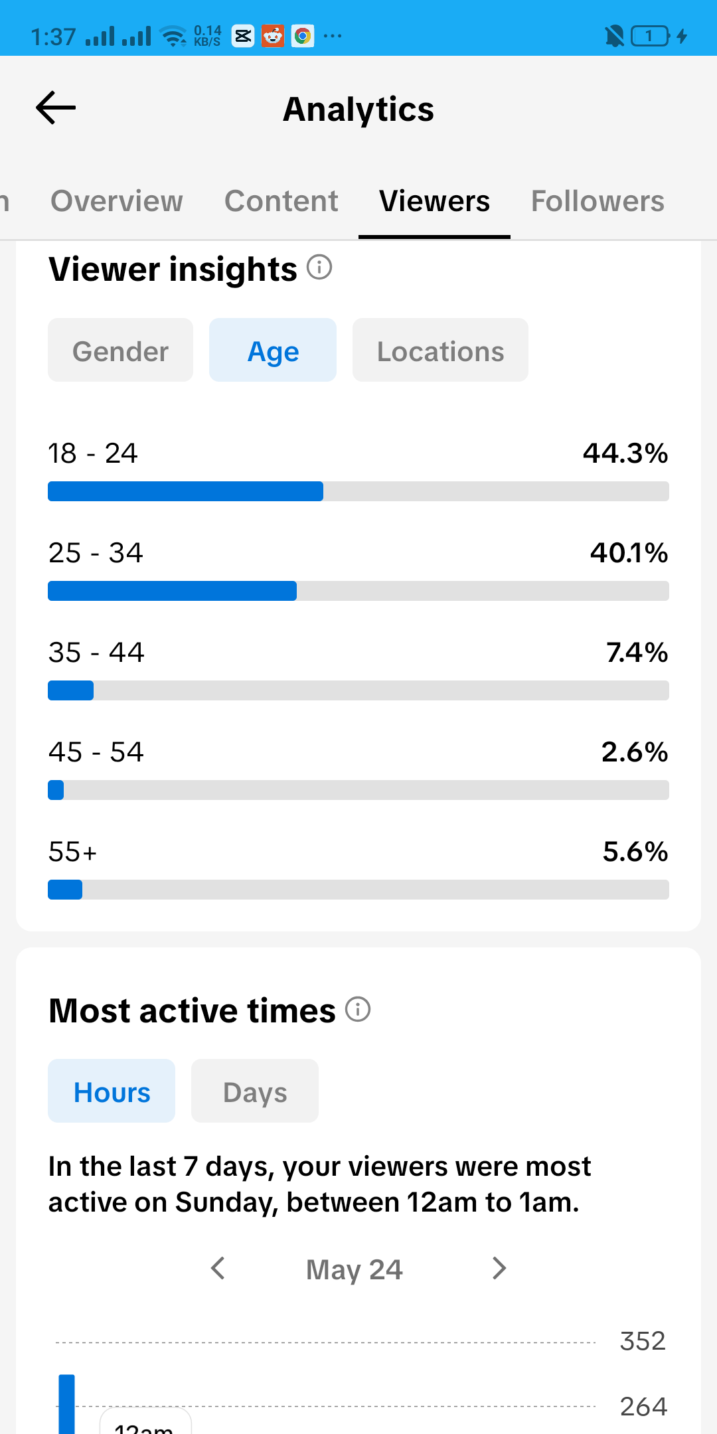Tap the battery icon in status bar
The image size is (717, 1434).
651,36
